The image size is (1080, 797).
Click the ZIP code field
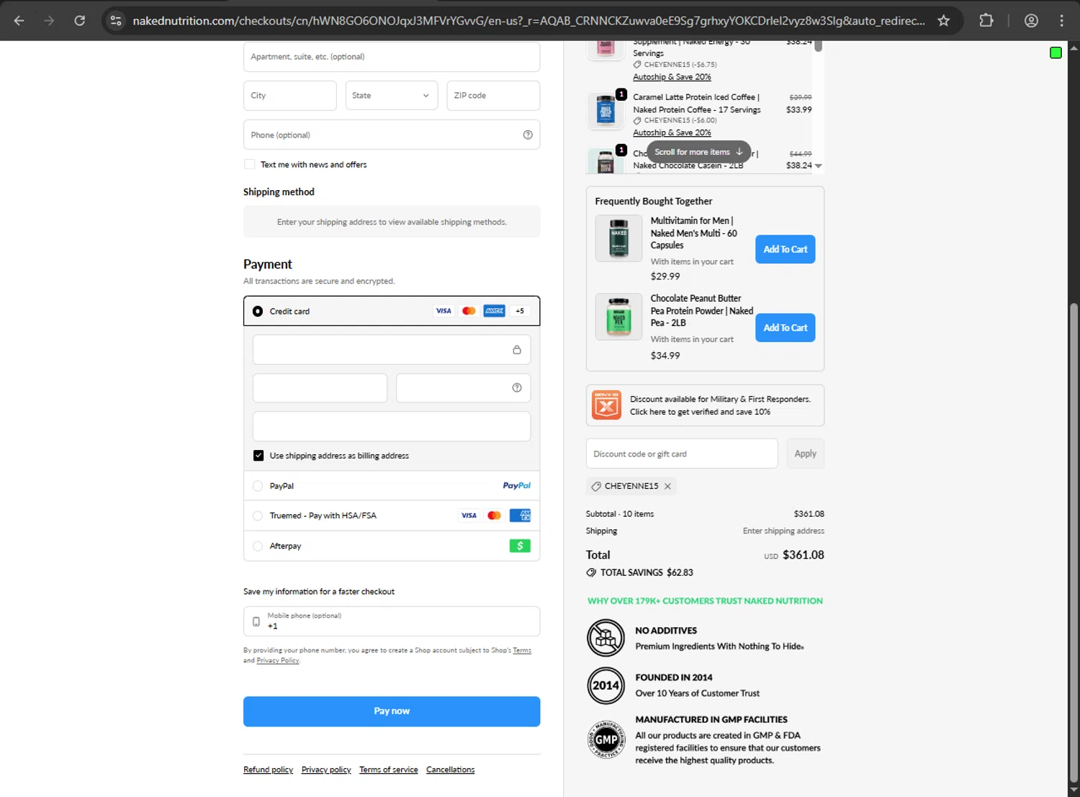point(493,96)
